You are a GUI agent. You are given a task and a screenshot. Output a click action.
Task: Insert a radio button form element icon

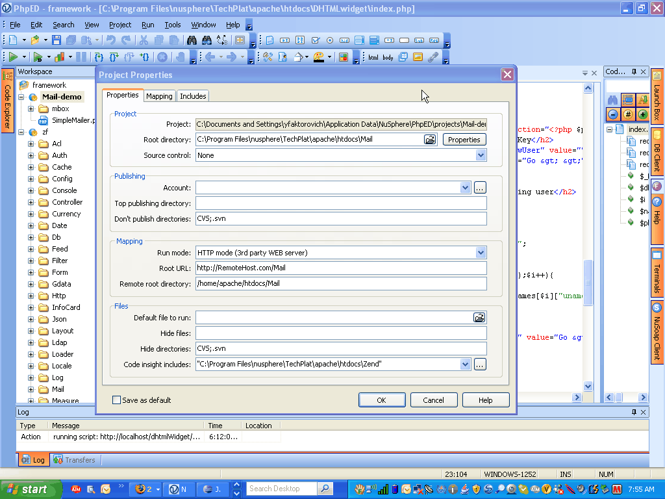click(x=329, y=40)
